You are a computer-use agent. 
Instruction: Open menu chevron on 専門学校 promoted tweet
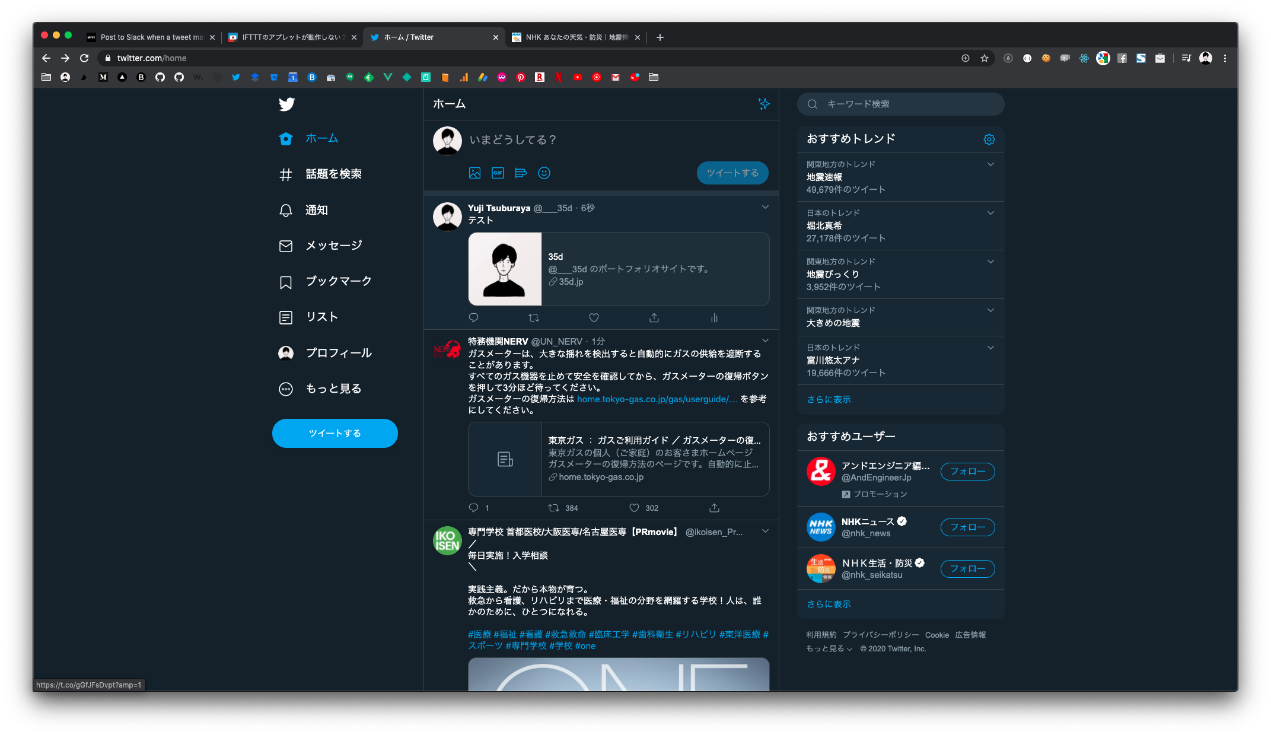765,531
